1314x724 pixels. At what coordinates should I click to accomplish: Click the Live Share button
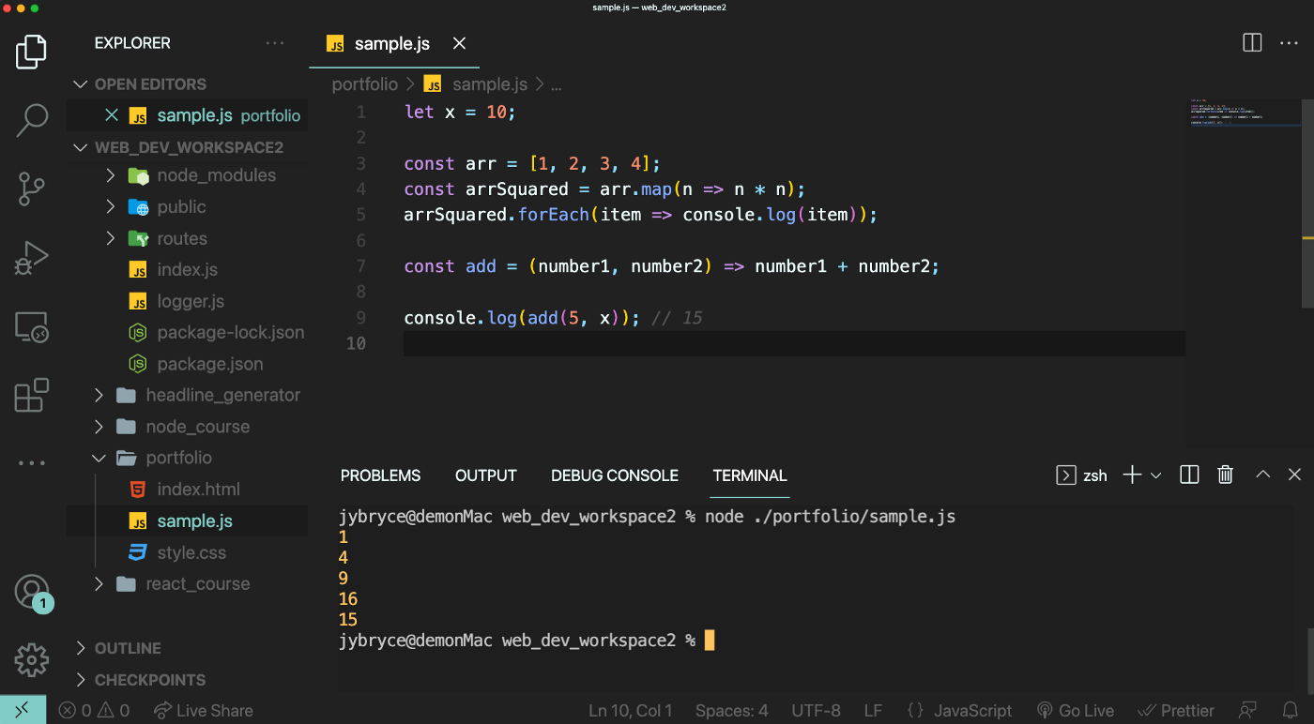click(x=204, y=710)
